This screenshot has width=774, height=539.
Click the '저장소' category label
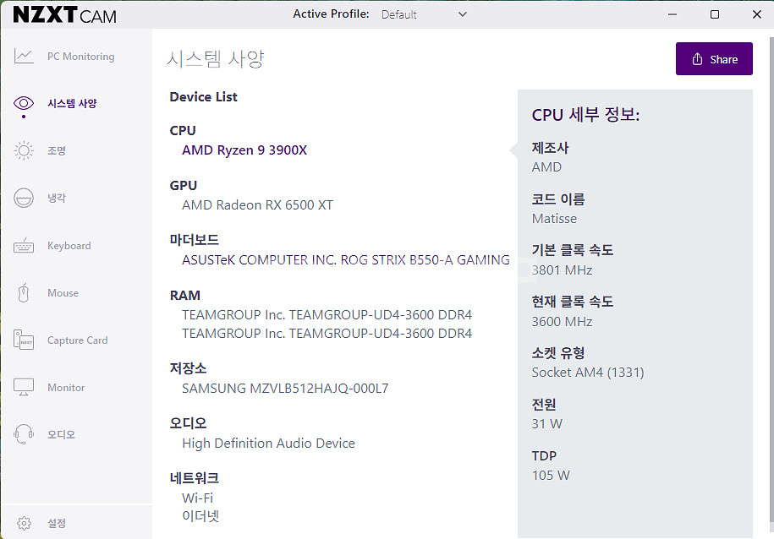(x=188, y=368)
